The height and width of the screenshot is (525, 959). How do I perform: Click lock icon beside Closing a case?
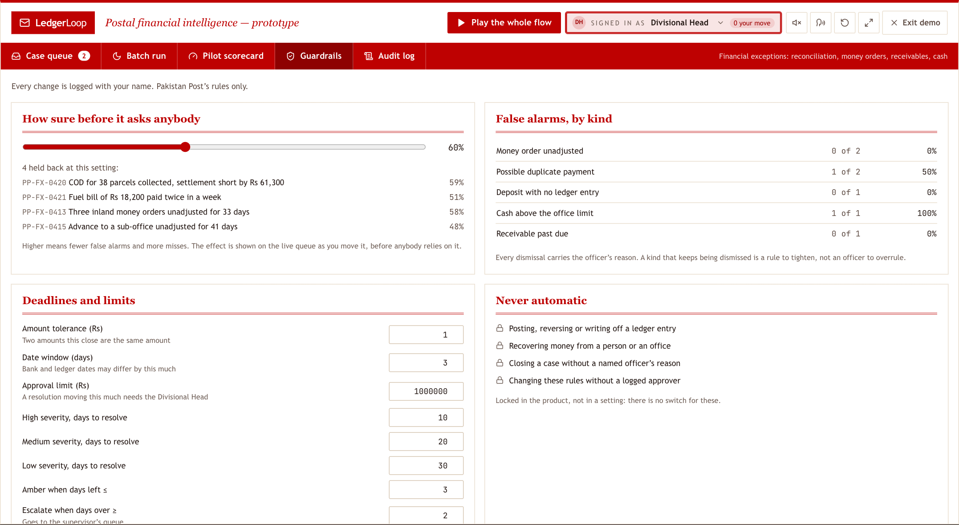click(500, 363)
